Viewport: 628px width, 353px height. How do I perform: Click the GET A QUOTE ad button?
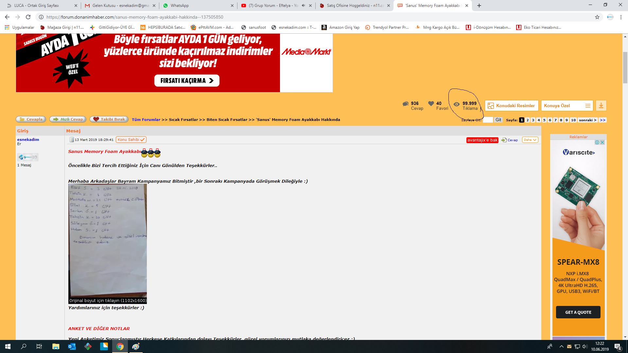pos(578,312)
